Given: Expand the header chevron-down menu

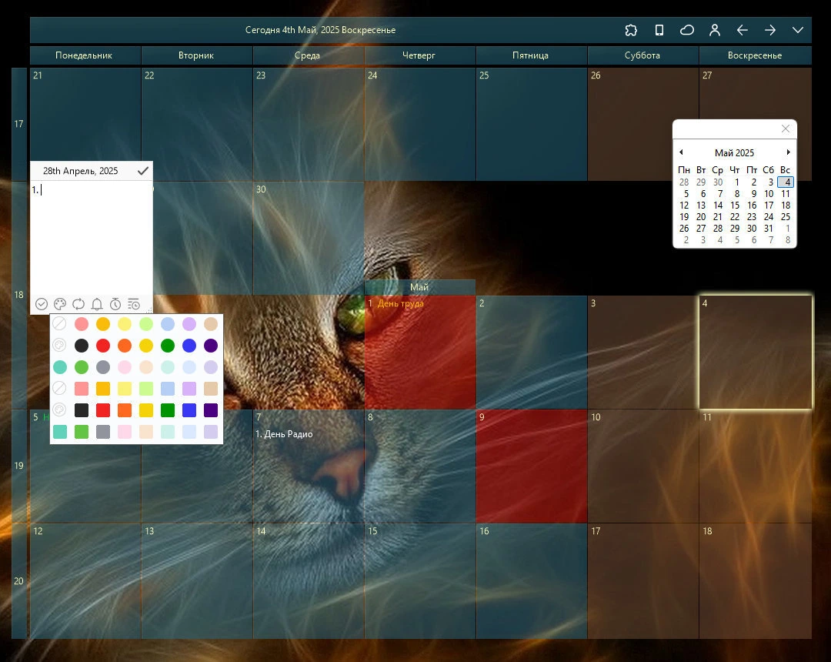Looking at the screenshot, I should coord(798,30).
